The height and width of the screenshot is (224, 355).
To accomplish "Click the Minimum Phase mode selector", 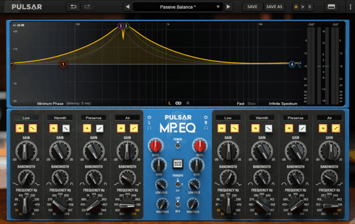I will tap(51, 103).
